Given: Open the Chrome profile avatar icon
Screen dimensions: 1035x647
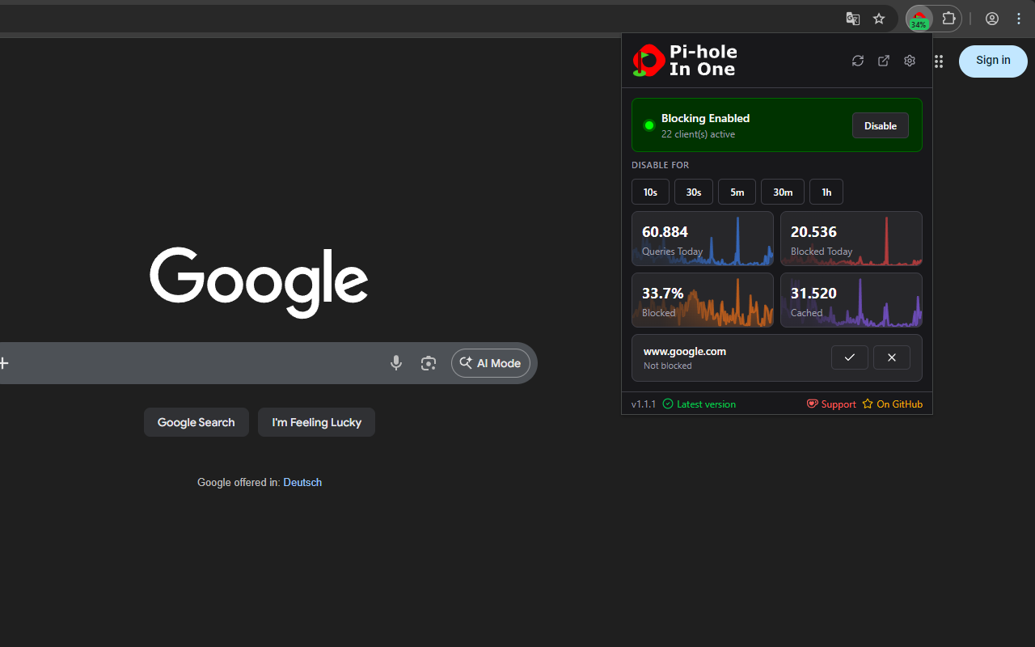Looking at the screenshot, I should point(992,19).
